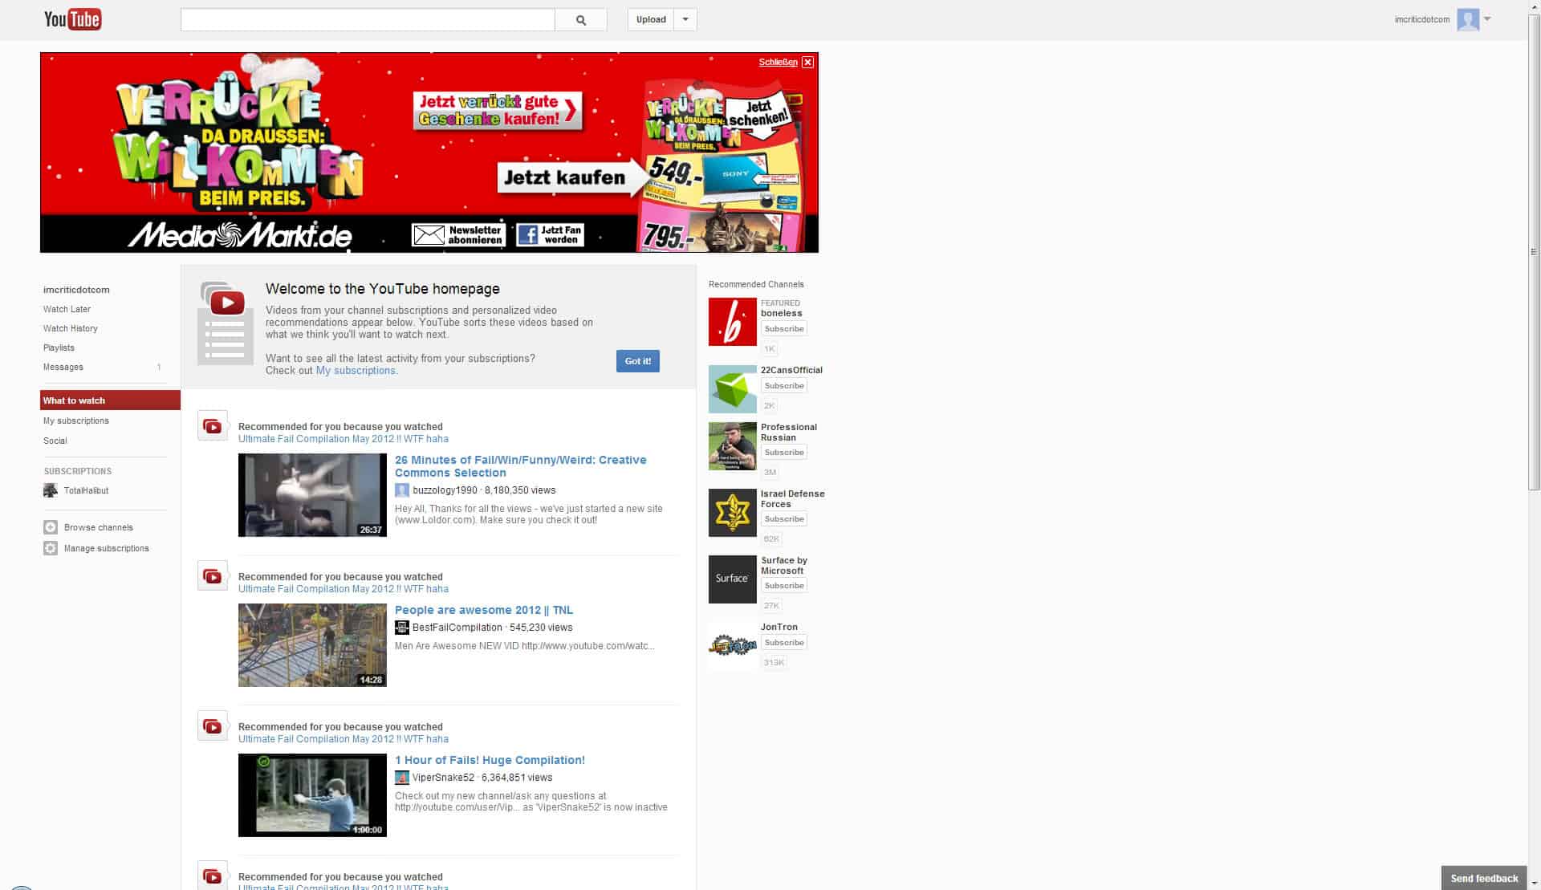
Task: Click the boneless channel avatar
Action: [732, 322]
